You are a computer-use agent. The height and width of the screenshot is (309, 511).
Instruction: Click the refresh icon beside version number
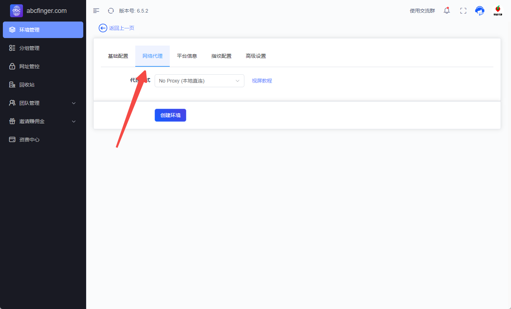(111, 11)
